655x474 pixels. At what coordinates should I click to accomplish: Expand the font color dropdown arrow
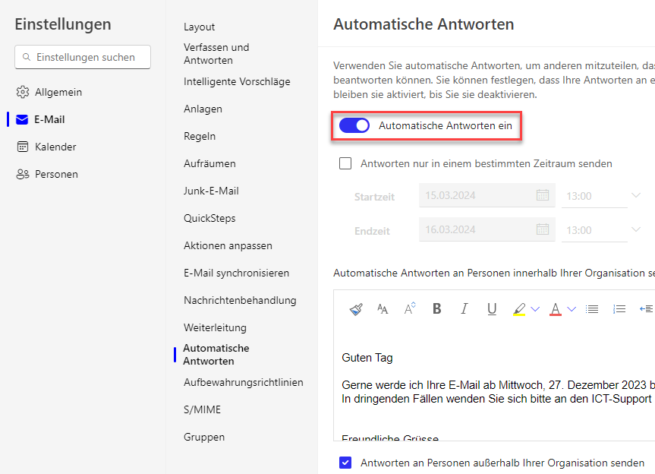coord(572,309)
